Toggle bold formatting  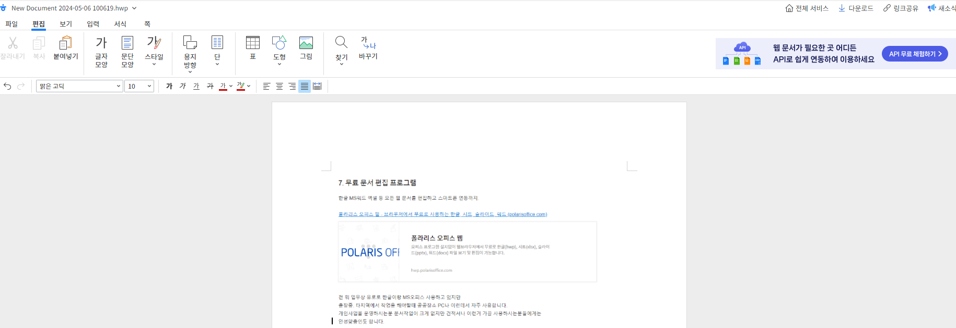coord(169,86)
